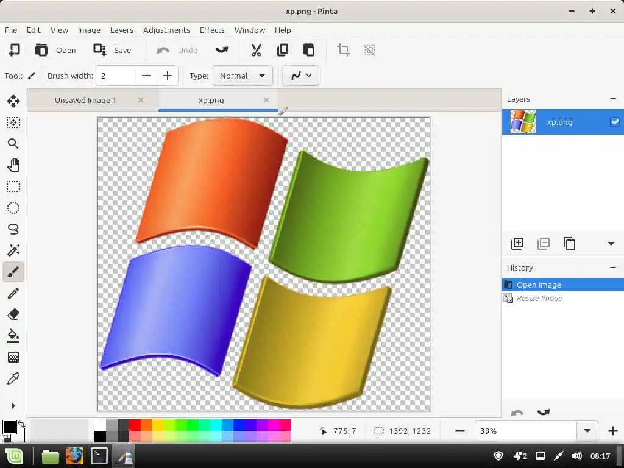
Task: Expand hidden tools arrow in toolbox
Action: point(13,406)
